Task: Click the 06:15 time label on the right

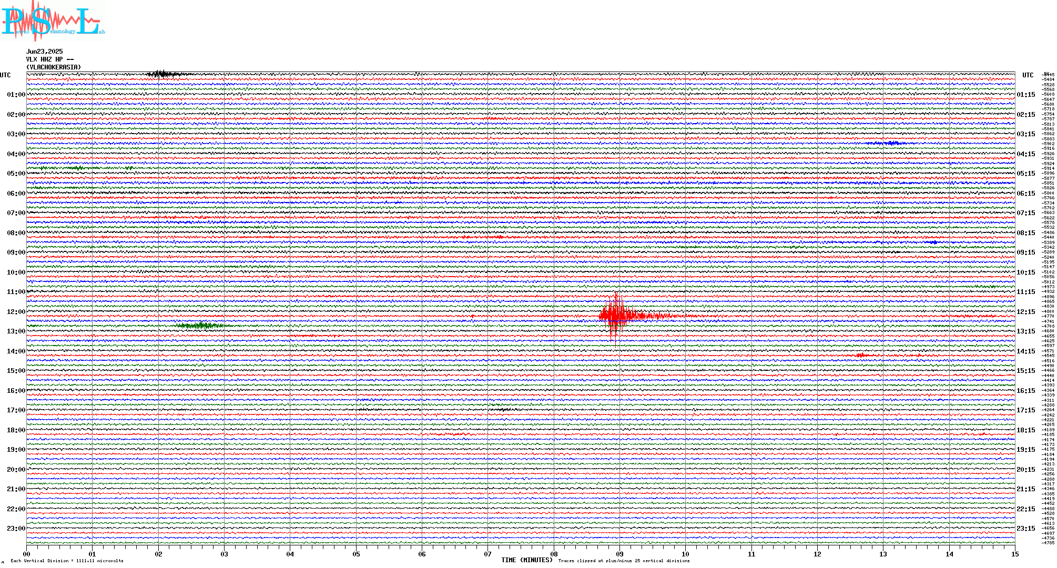Action: click(1026, 194)
